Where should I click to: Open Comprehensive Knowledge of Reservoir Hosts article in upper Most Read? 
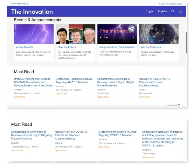(116, 82)
